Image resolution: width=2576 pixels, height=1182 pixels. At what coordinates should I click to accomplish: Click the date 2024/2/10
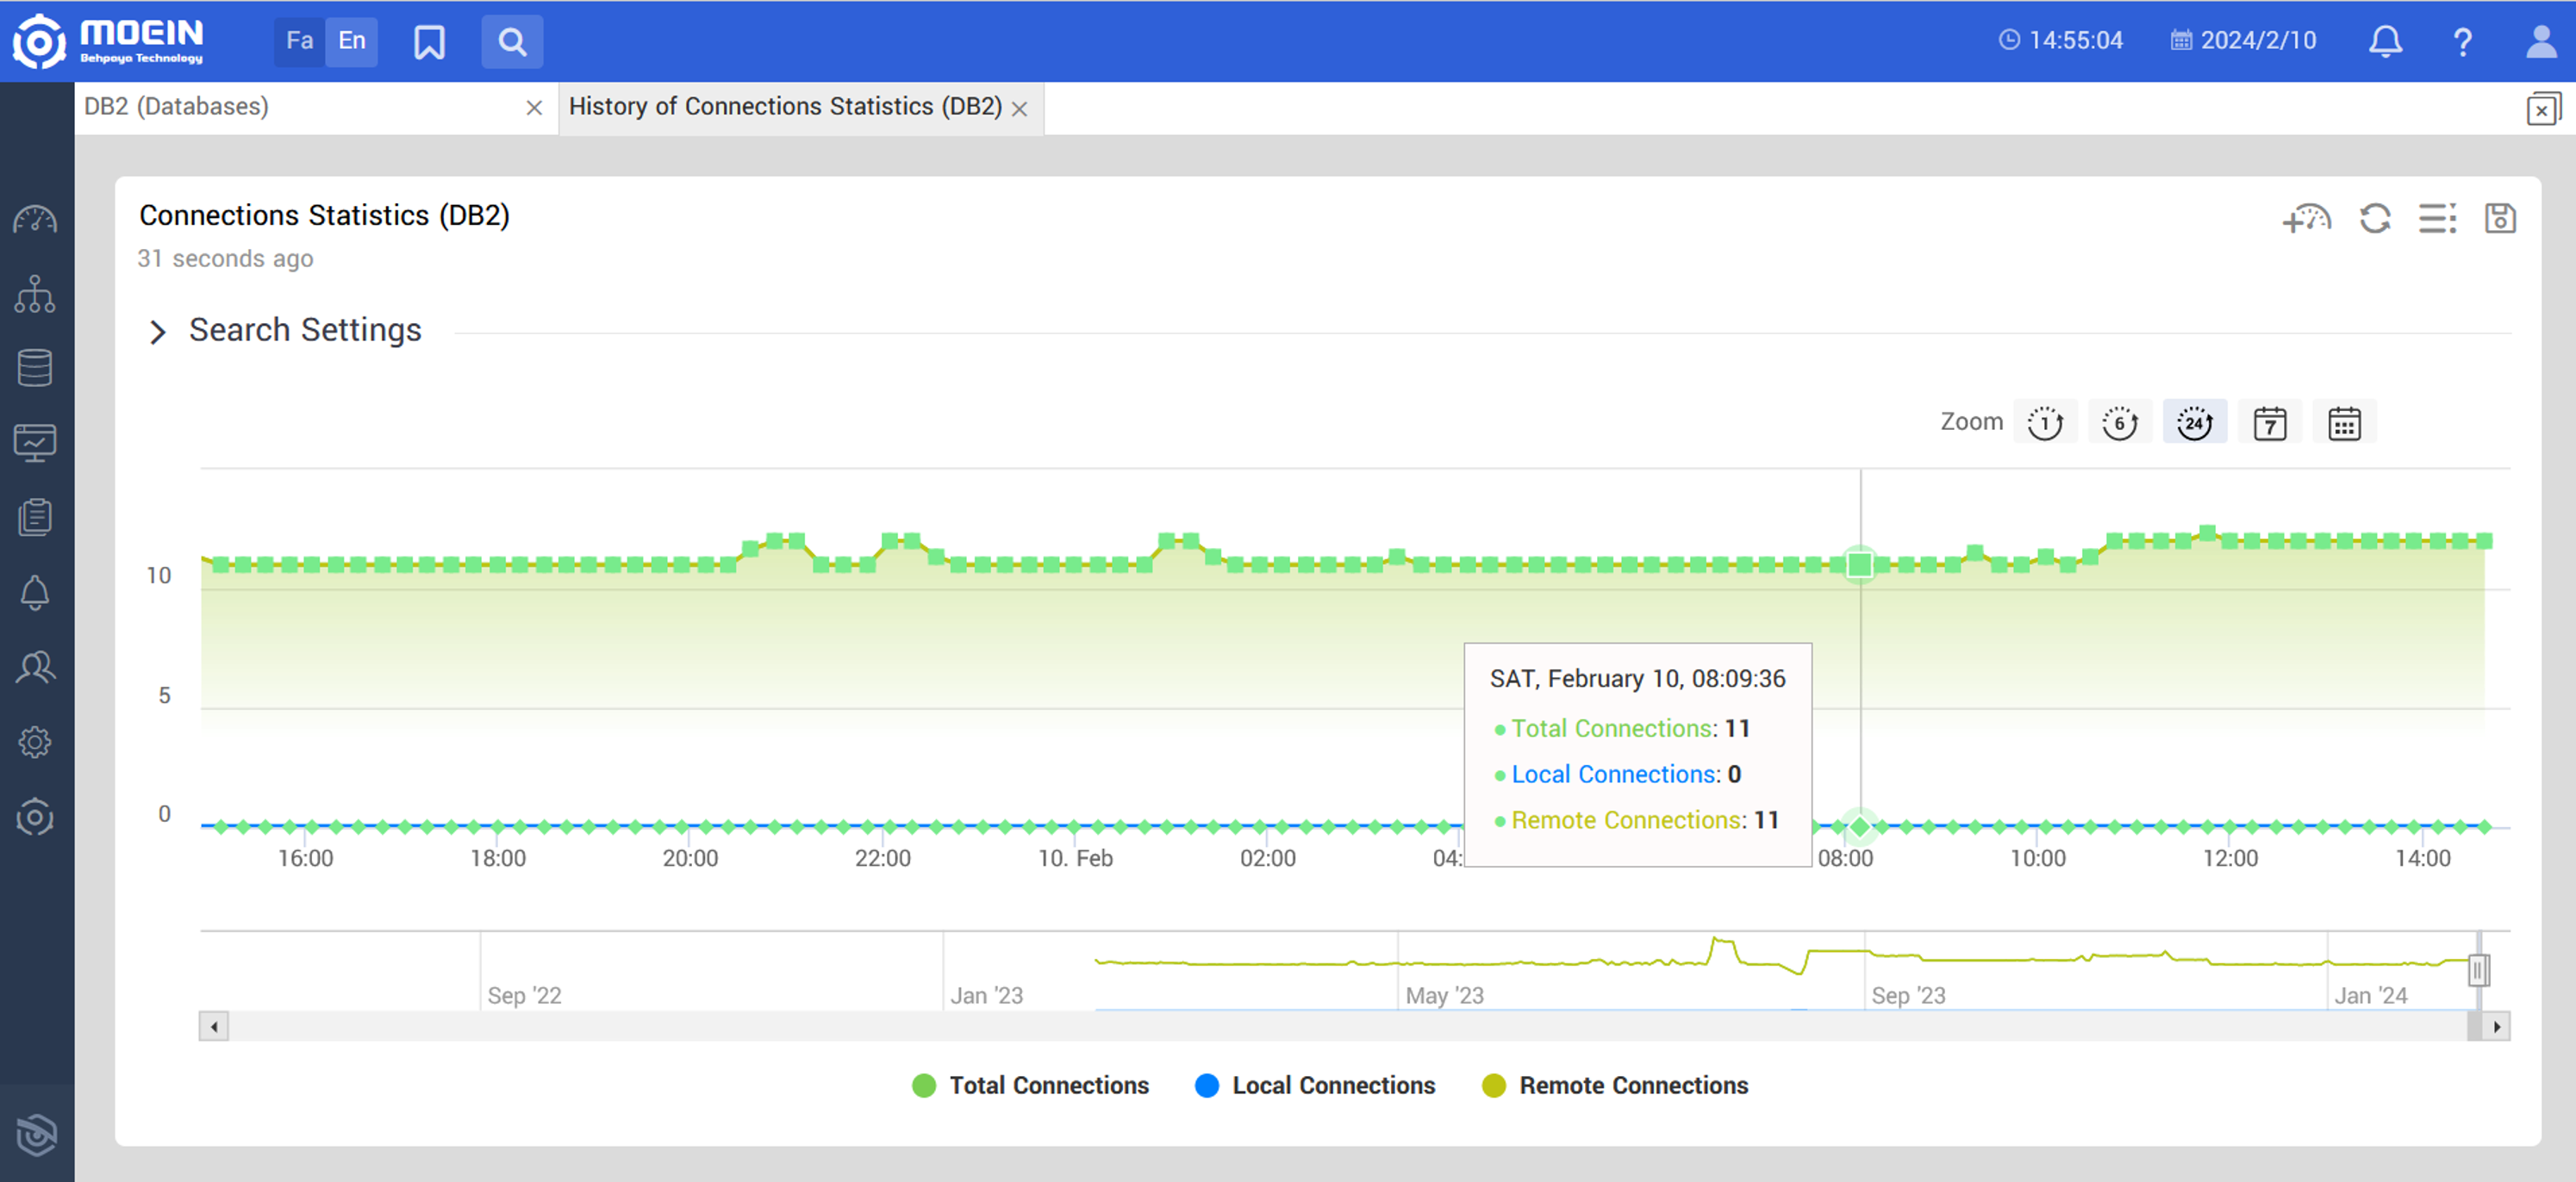(x=2243, y=40)
